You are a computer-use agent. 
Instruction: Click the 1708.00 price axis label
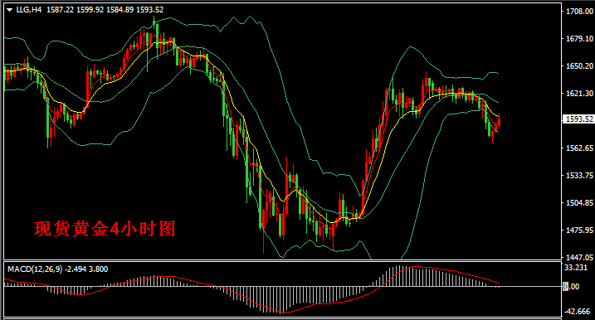(579, 12)
